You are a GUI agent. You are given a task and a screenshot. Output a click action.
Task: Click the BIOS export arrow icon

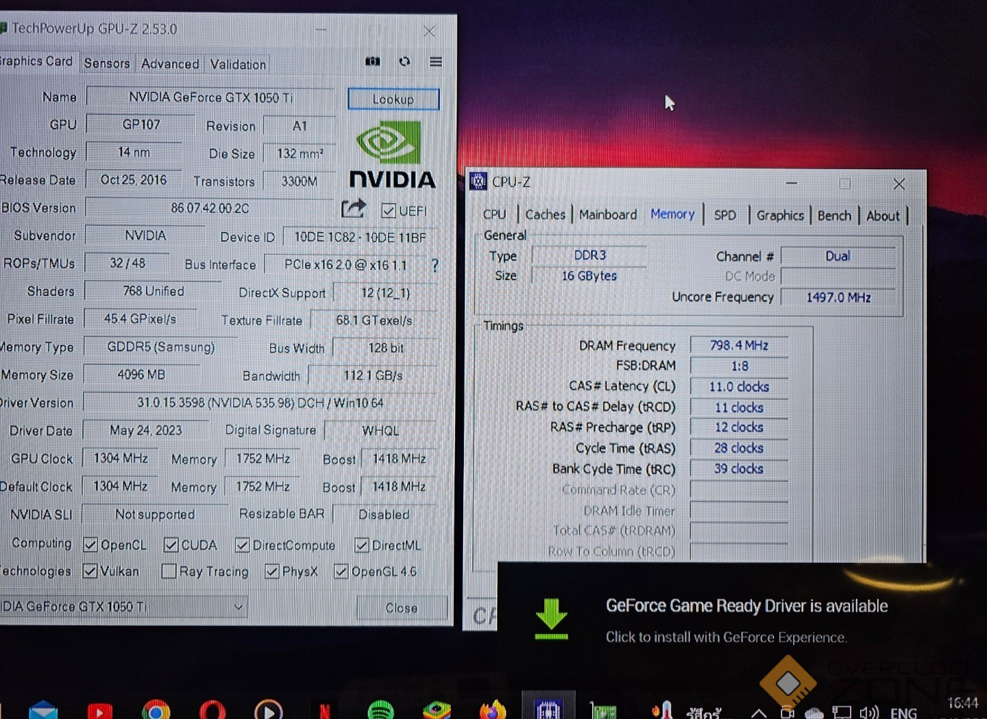[354, 208]
